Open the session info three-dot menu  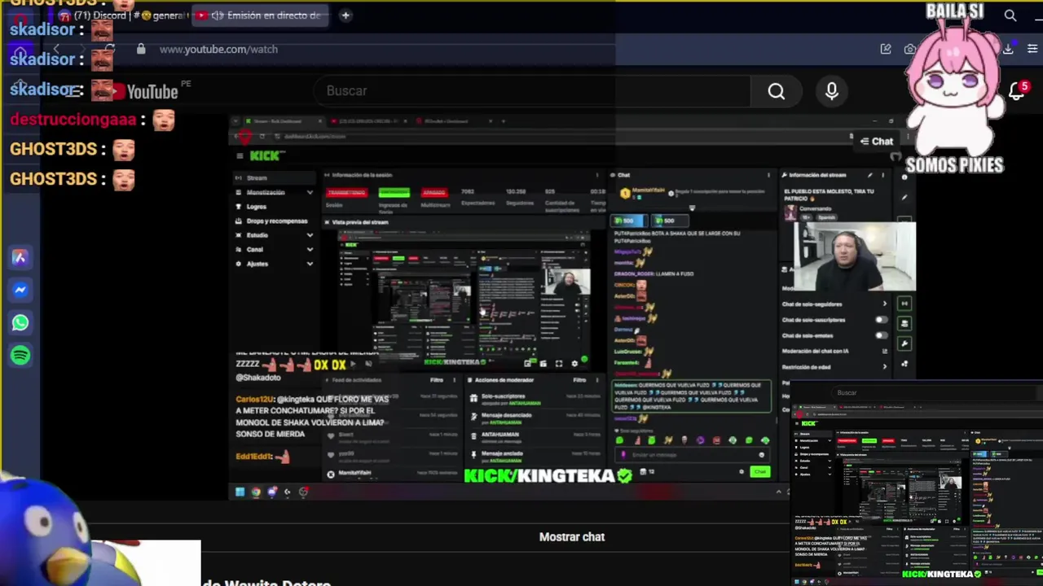pyautogui.click(x=597, y=175)
